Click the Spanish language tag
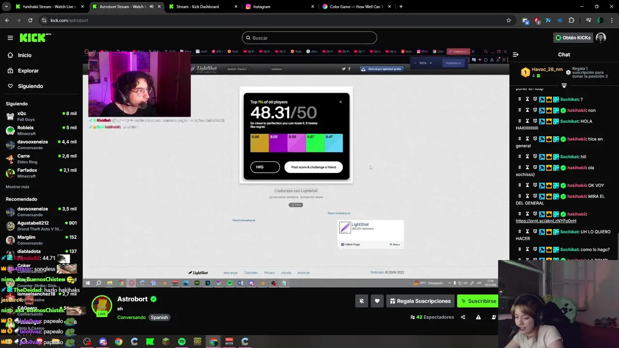Image resolution: width=619 pixels, height=348 pixels. (x=159, y=318)
